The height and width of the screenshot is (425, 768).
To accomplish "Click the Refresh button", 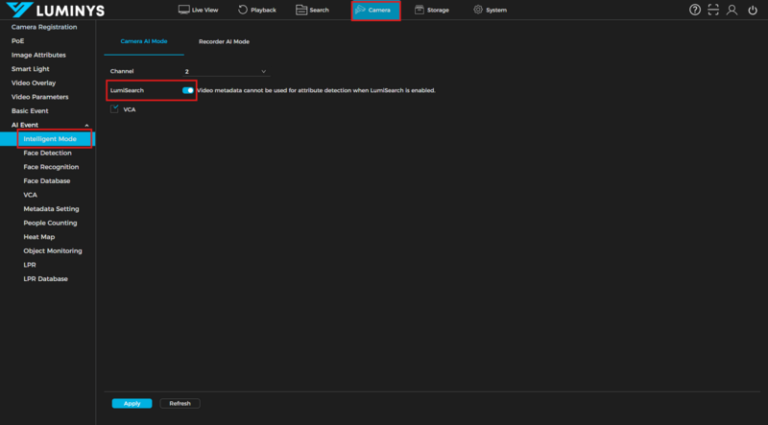I will point(180,404).
